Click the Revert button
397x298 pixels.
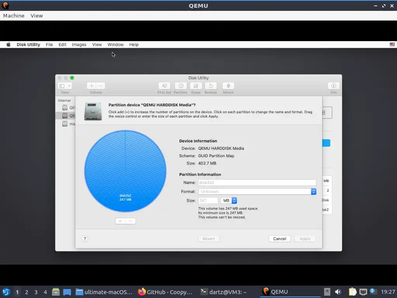pos(208,239)
